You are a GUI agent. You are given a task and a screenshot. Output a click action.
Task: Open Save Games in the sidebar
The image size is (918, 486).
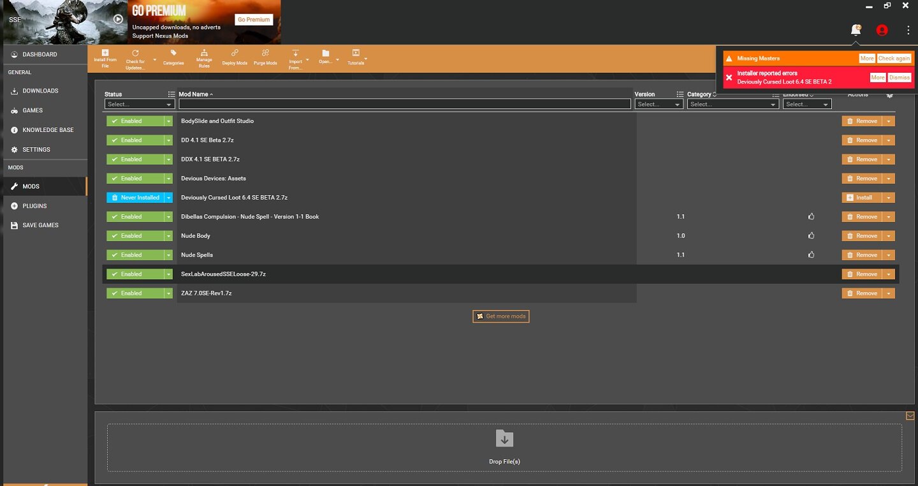(40, 225)
